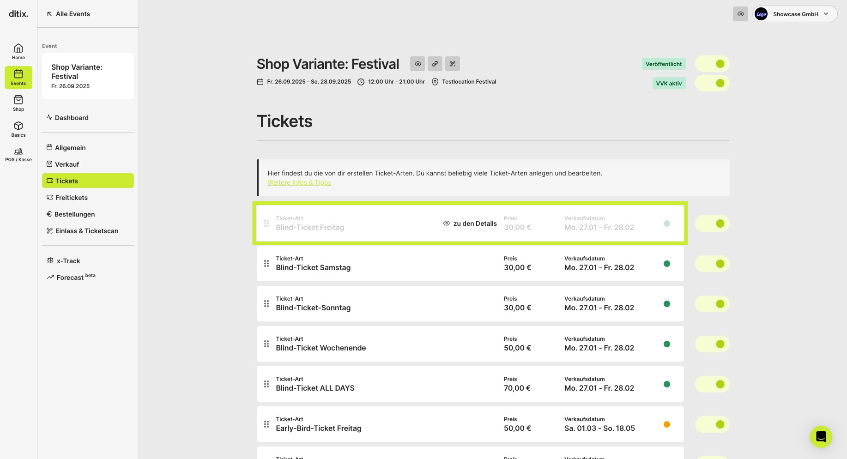
Task: Click the link icon beside event title
Action: [435, 64]
